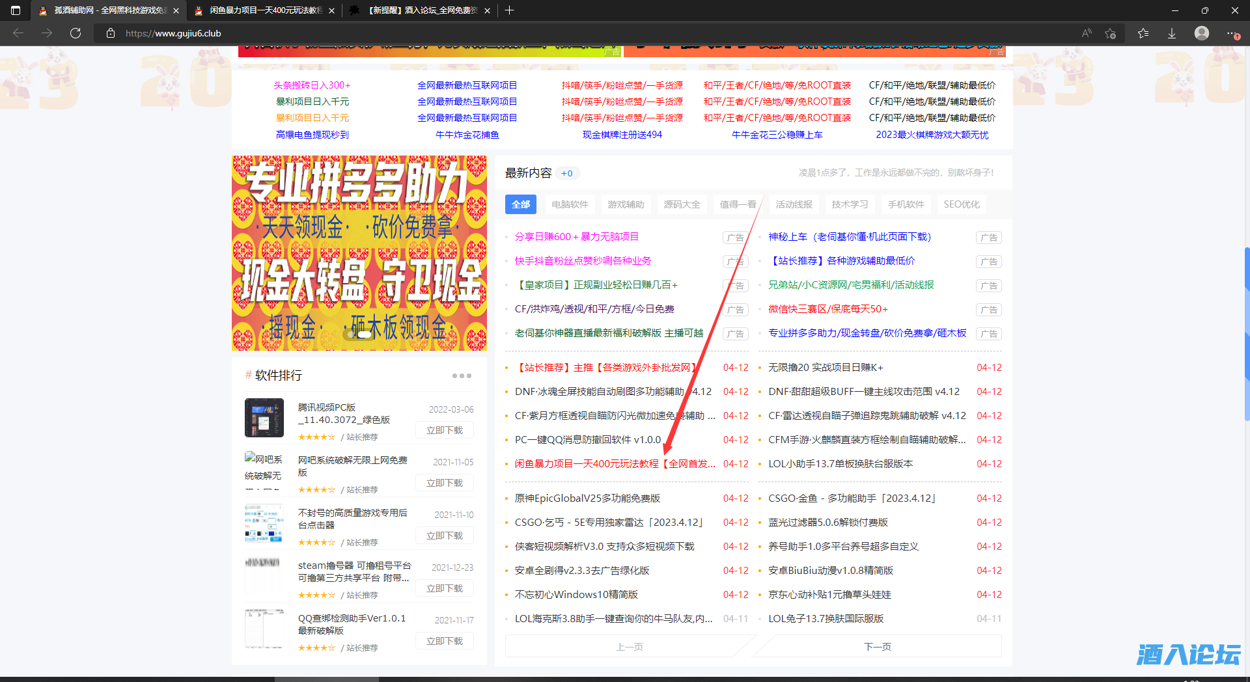The height and width of the screenshot is (682, 1250).
Task: Open 分享日赚600+暴力无脑项目 link
Action: [x=576, y=237]
